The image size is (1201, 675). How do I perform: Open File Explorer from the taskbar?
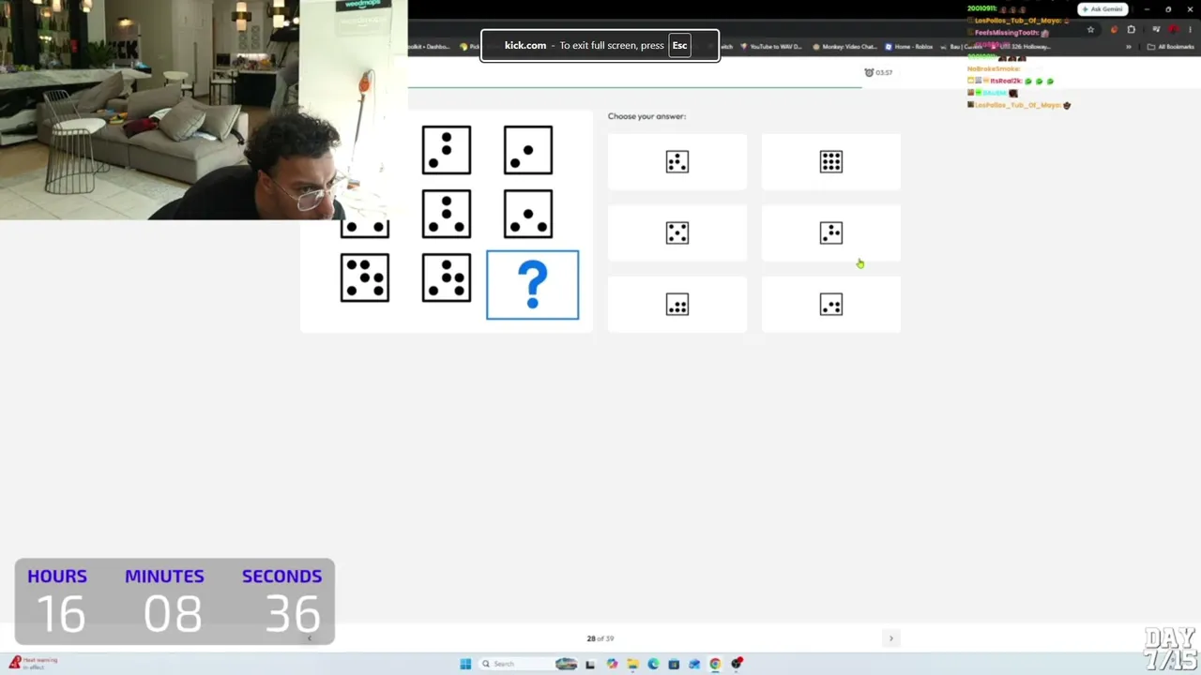[x=632, y=664]
